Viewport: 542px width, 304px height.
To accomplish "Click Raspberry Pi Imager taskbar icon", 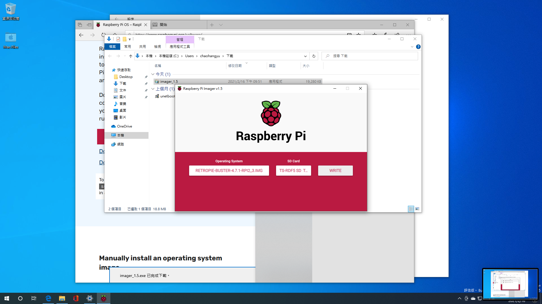I will pyautogui.click(x=104, y=298).
